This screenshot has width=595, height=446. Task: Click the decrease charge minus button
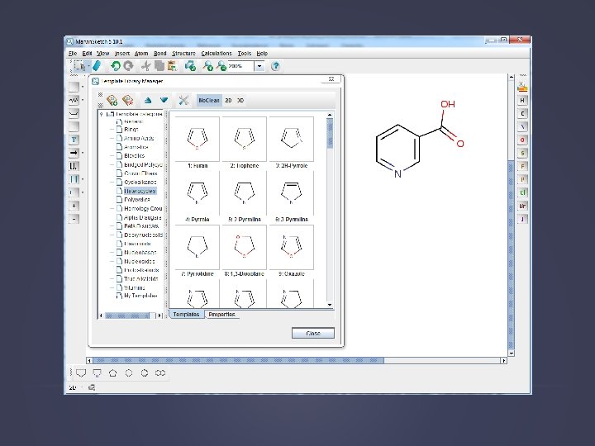coord(74,219)
